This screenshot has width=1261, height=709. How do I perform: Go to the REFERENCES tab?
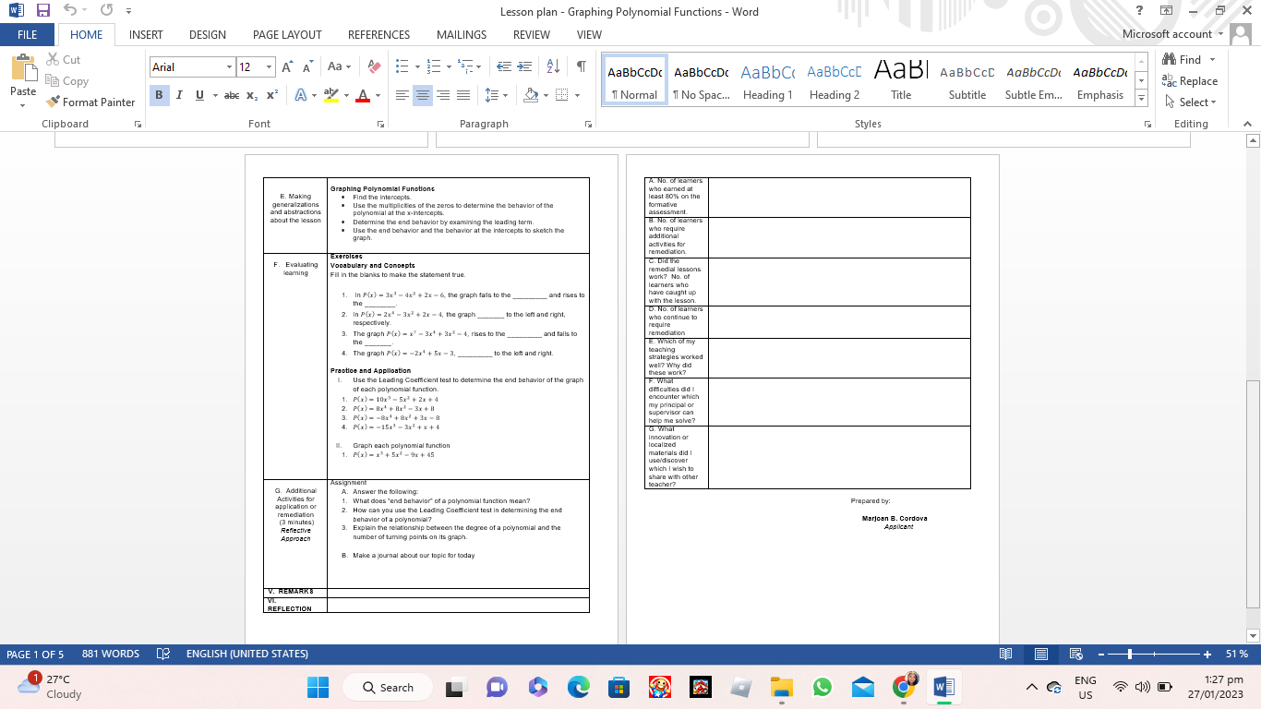coord(378,34)
